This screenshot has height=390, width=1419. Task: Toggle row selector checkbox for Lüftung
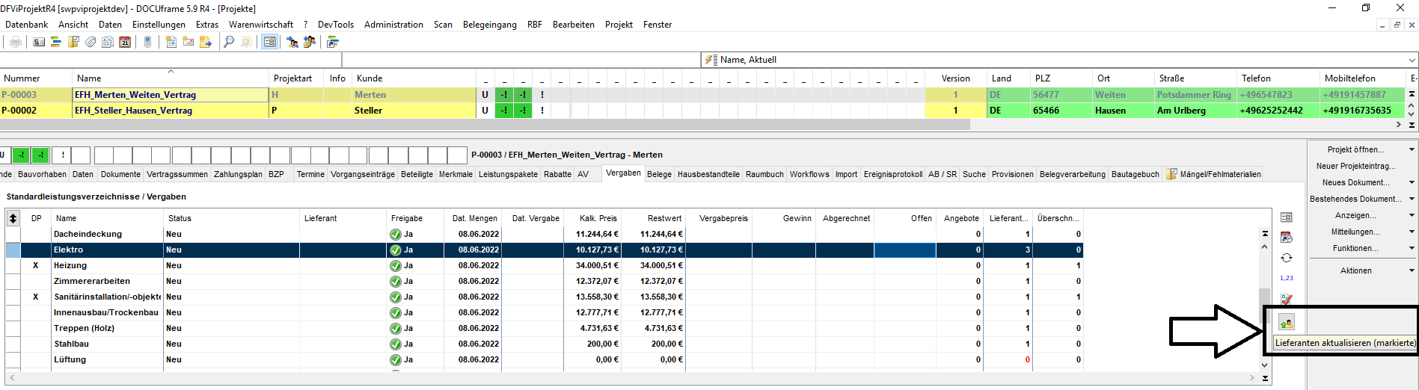click(13, 359)
